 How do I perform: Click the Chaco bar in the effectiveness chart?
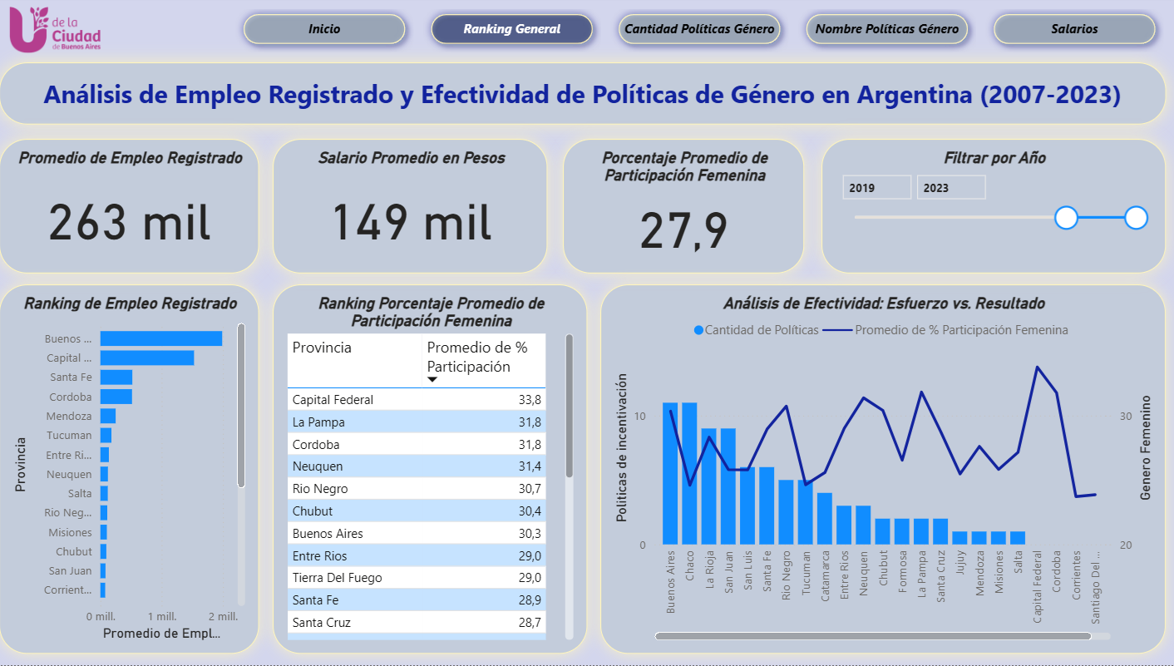tap(692, 474)
